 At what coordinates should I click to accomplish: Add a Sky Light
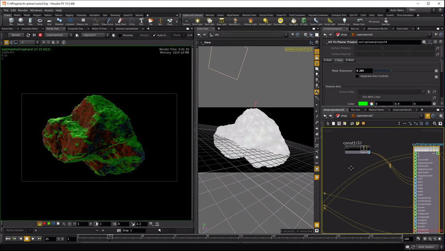tap(293, 21)
